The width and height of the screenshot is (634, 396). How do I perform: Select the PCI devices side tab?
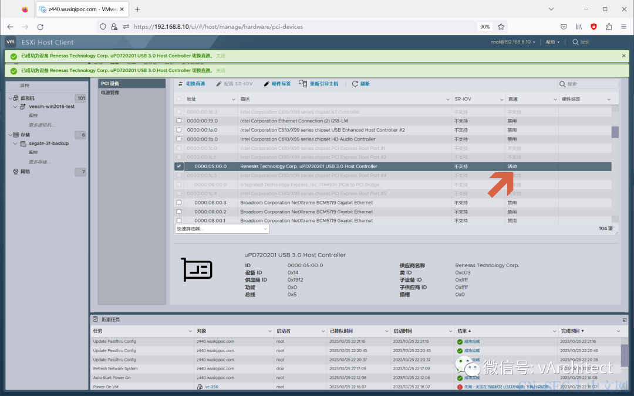pyautogui.click(x=132, y=84)
